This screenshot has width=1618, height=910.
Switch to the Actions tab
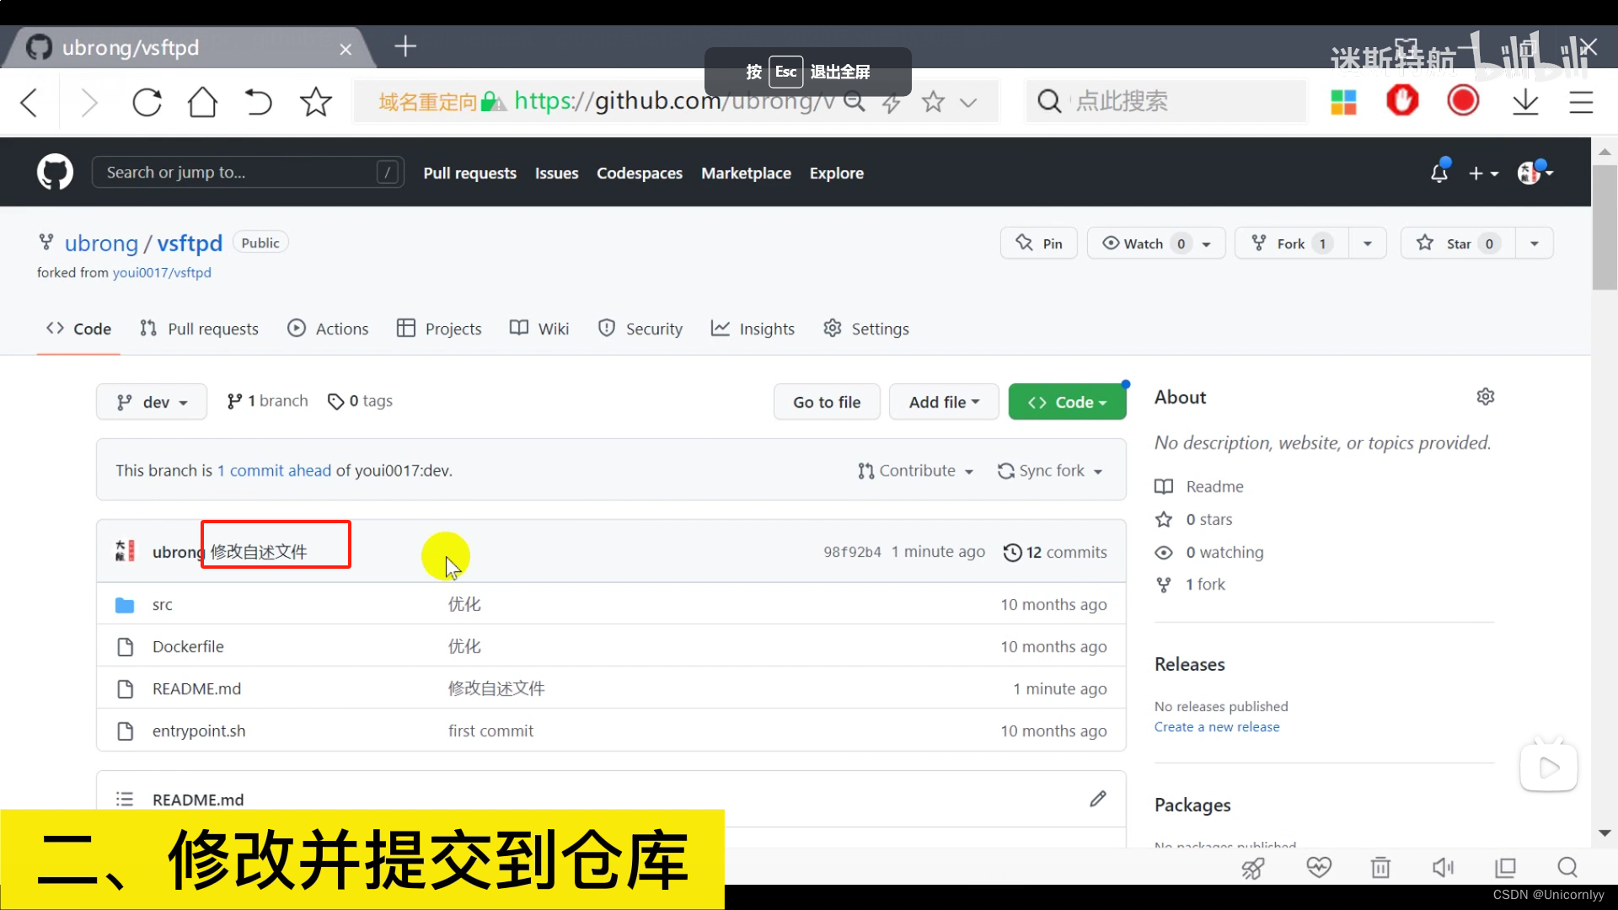click(328, 329)
